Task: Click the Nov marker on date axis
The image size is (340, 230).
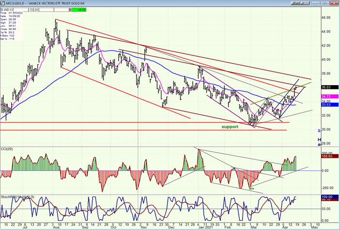Action: coord(144,225)
